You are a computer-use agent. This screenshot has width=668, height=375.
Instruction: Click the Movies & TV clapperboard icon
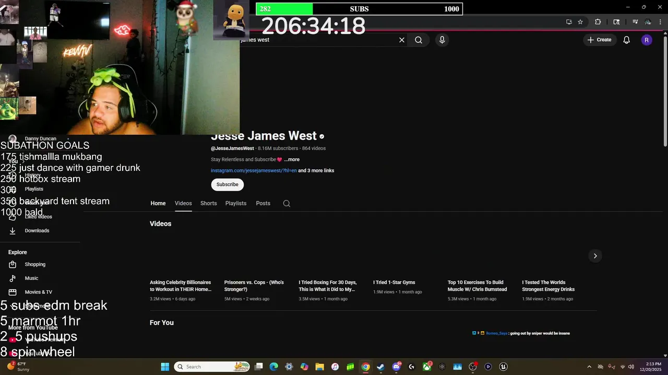pyautogui.click(x=13, y=292)
